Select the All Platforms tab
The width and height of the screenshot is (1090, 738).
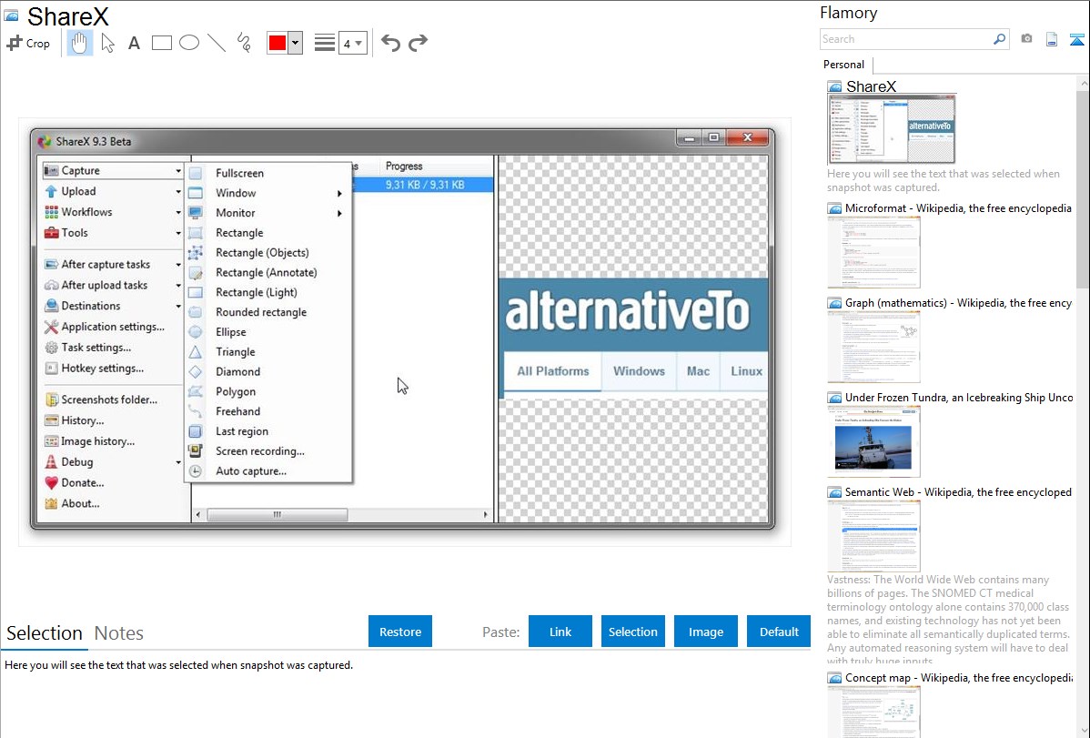click(x=552, y=371)
